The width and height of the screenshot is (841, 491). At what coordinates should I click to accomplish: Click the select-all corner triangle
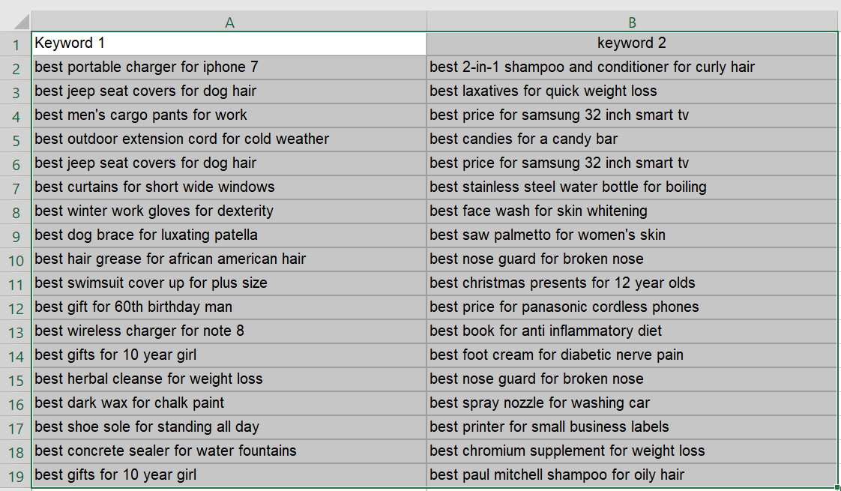[x=22, y=22]
